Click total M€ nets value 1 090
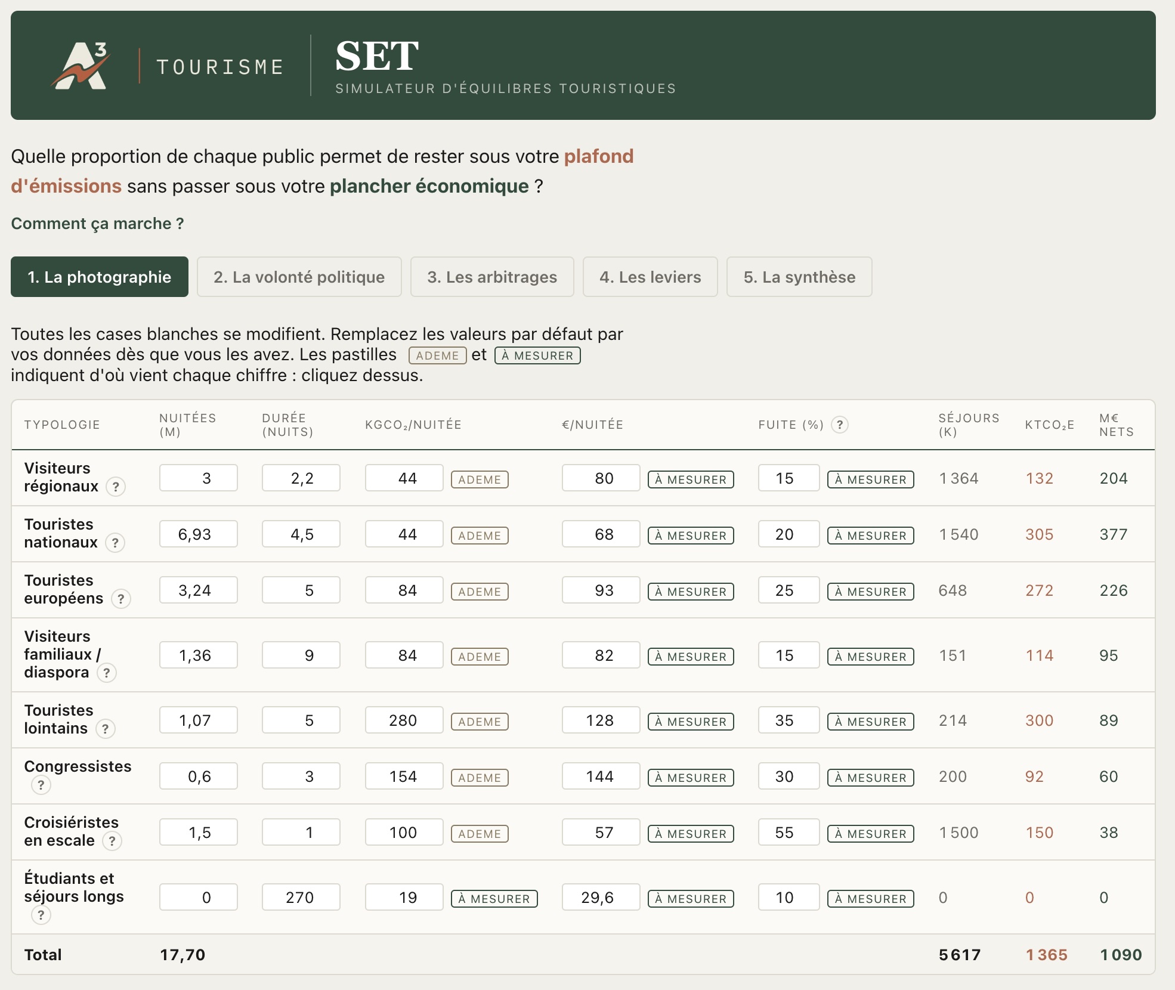The height and width of the screenshot is (990, 1175). pyautogui.click(x=1121, y=955)
